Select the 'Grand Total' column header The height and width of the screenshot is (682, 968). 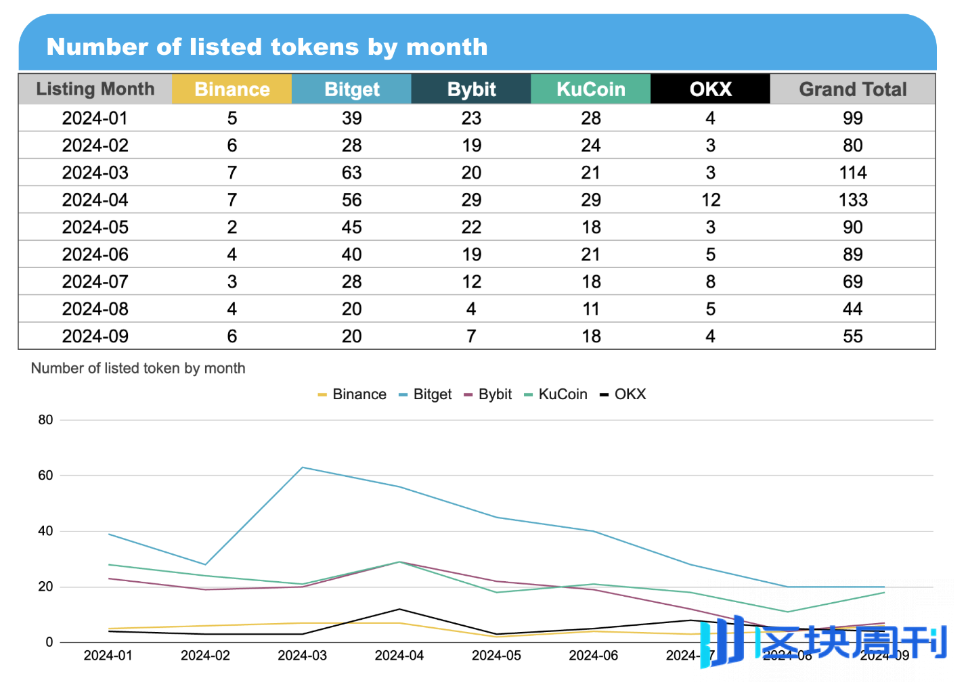[x=853, y=89]
